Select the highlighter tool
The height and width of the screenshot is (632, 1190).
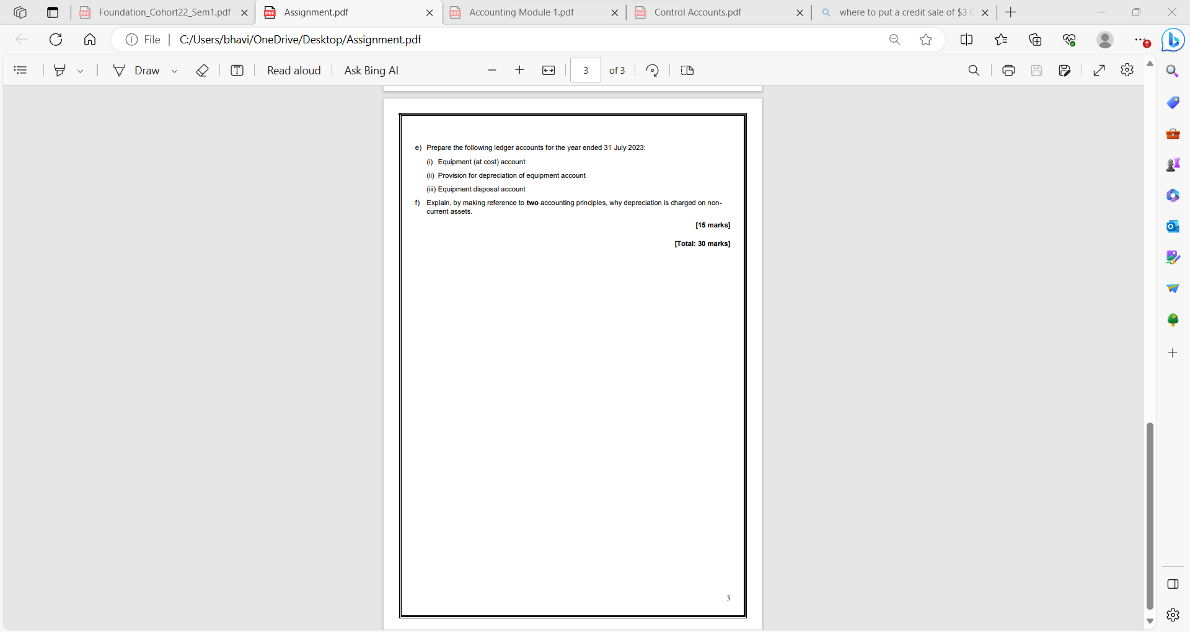tap(60, 70)
